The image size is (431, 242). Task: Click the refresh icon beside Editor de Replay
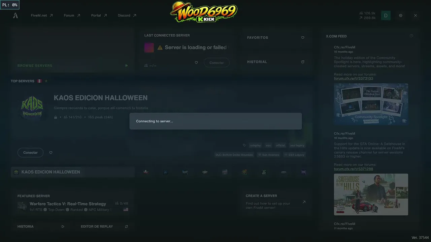click(127, 227)
